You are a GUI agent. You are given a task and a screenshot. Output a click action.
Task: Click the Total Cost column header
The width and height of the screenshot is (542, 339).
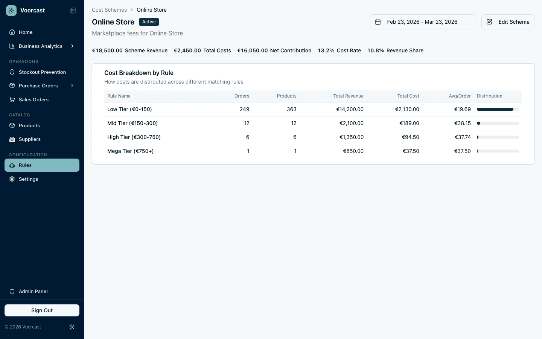[408, 96]
